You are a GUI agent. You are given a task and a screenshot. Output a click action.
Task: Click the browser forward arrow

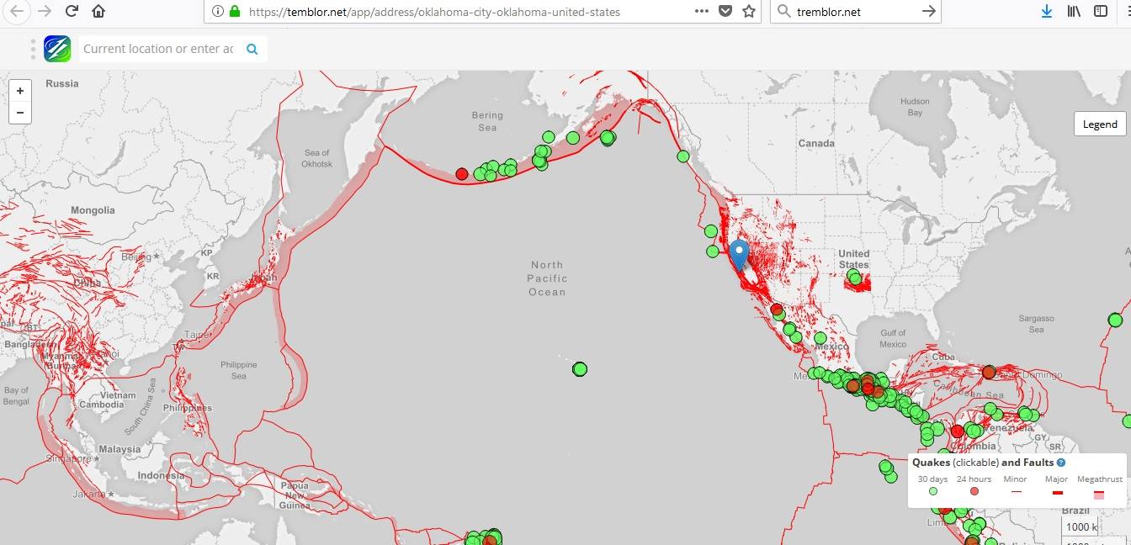coord(45,11)
